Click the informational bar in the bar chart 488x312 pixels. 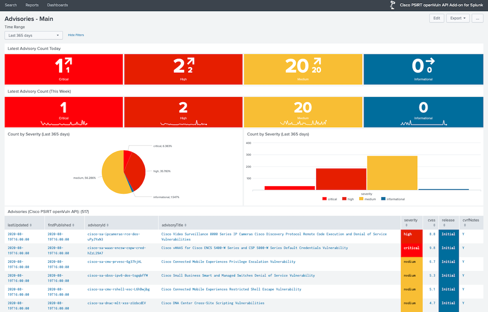(444, 189)
